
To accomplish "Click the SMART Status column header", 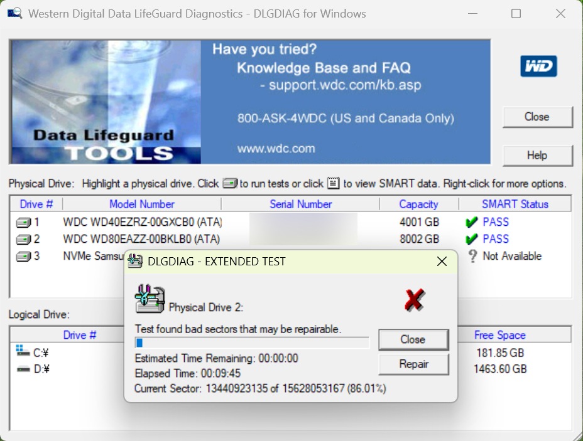I will 515,204.
